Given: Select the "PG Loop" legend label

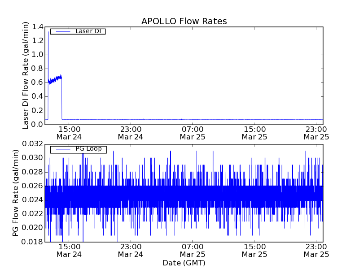Looking at the screenshot, I should pos(88,149).
